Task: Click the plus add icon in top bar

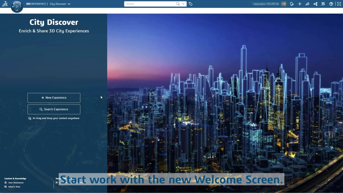Action: click(x=300, y=4)
